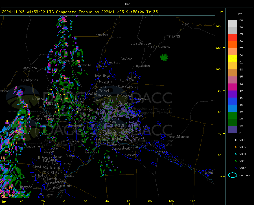Click the timestamp header text 2024/11/05 04:58:00

click(x=23, y=12)
